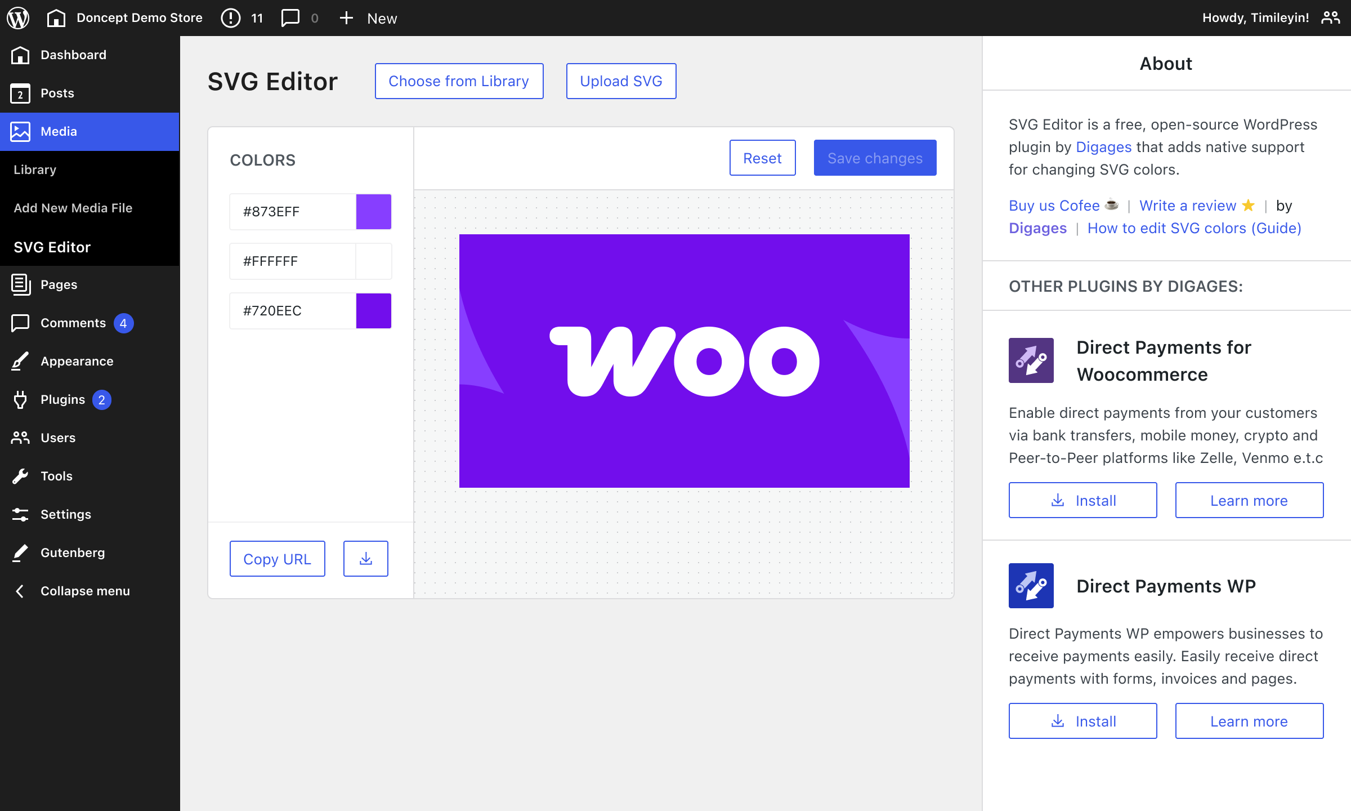
Task: Click the Woo logo SVG preview
Action: 685,361
